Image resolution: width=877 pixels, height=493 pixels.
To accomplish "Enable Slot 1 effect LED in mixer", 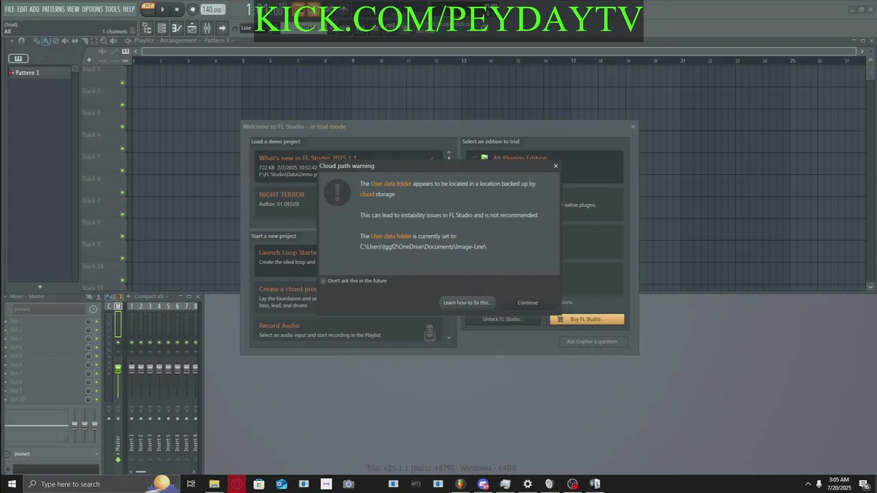I will click(x=97, y=321).
